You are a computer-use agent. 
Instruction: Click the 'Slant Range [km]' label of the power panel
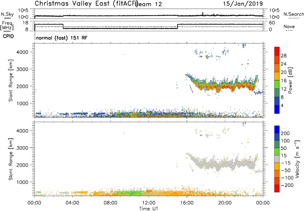point(11,80)
